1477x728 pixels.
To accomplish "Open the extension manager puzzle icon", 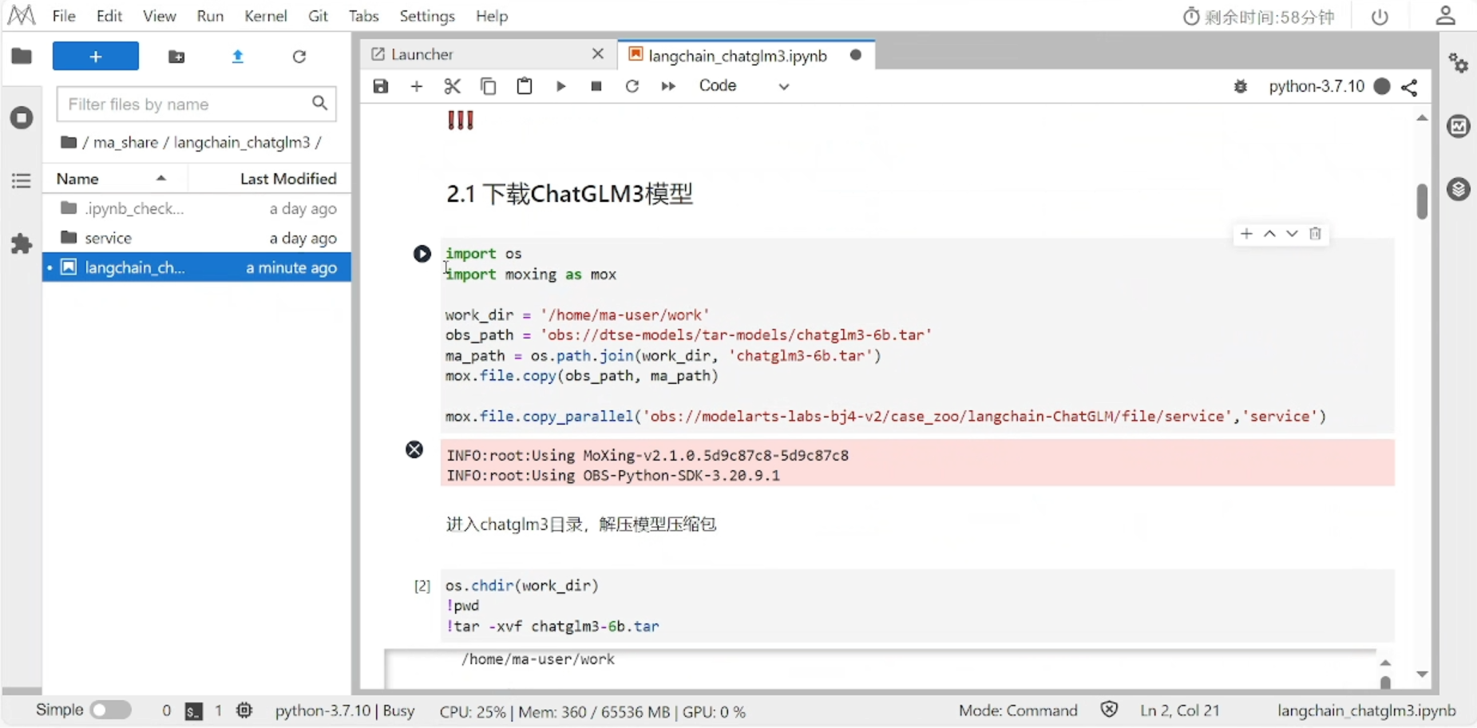I will click(x=22, y=243).
